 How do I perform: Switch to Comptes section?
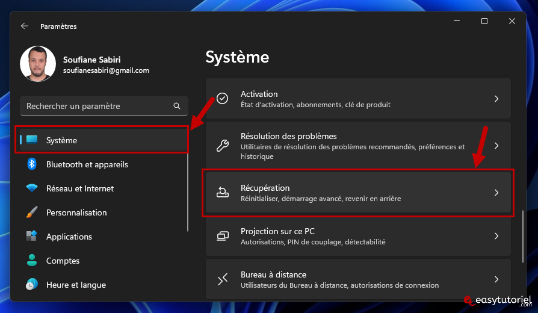(x=104, y=261)
